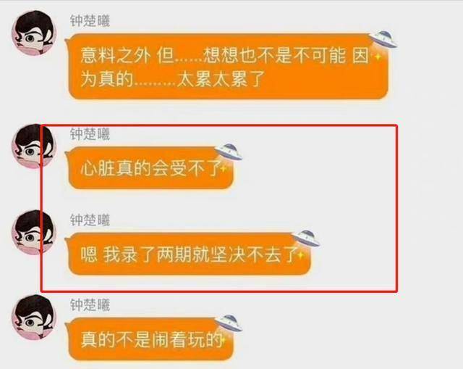Click the avatar beside the first message
The width and height of the screenshot is (463, 369).
point(34,33)
